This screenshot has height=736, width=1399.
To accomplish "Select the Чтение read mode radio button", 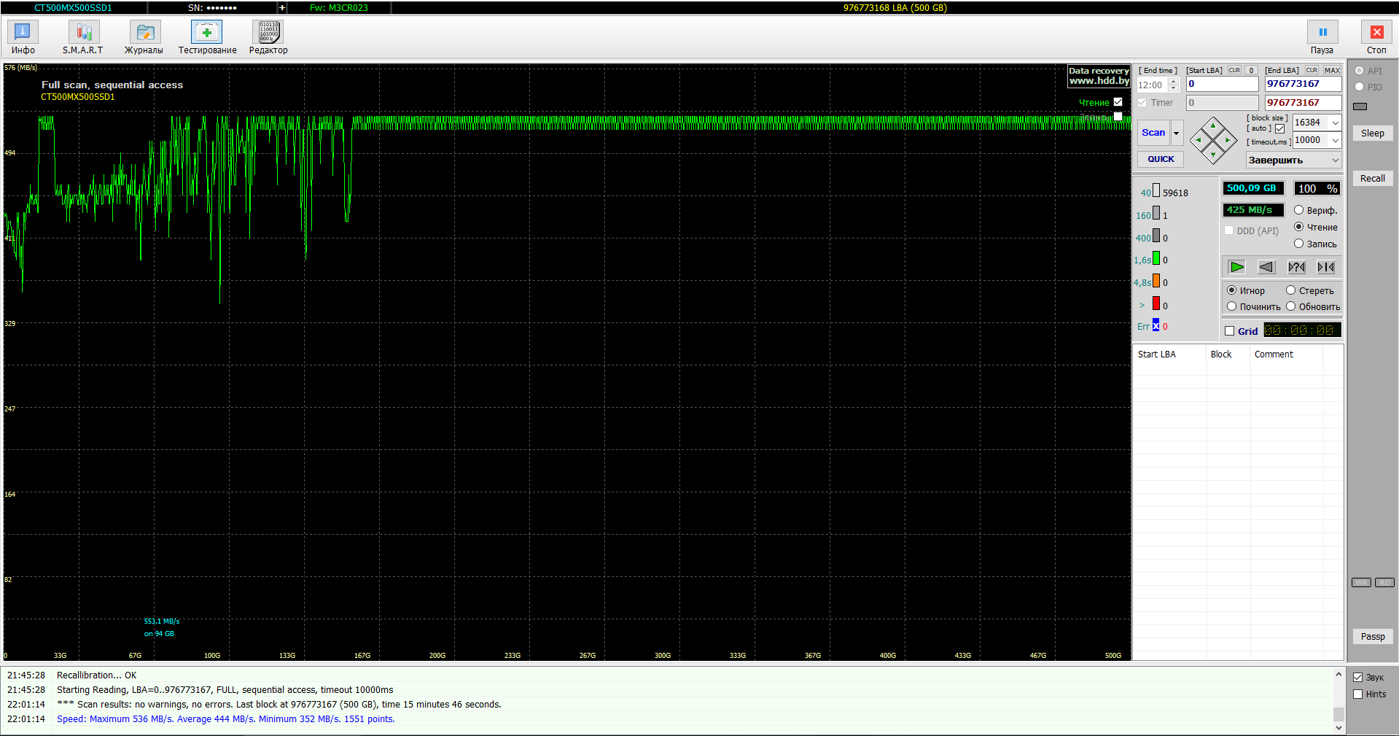I will [1298, 227].
